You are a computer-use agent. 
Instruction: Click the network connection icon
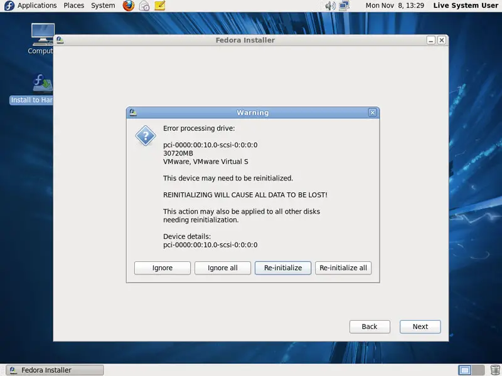(x=344, y=6)
